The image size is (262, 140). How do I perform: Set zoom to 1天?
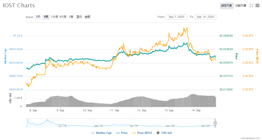(x=38, y=17)
